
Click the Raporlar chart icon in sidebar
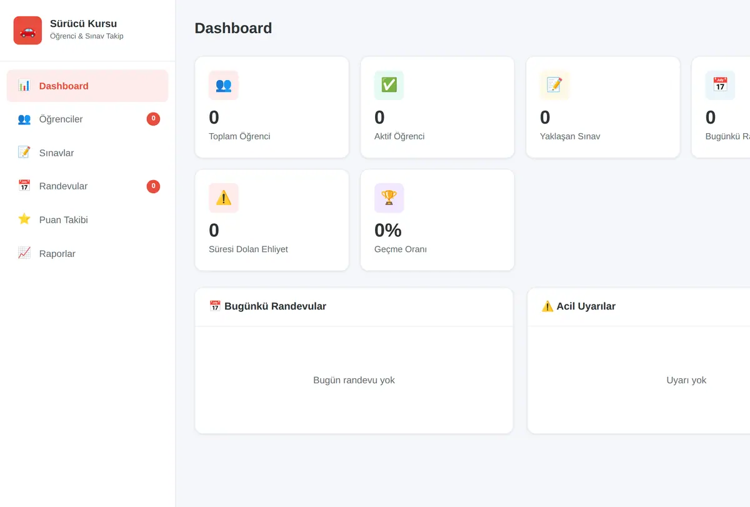click(24, 253)
